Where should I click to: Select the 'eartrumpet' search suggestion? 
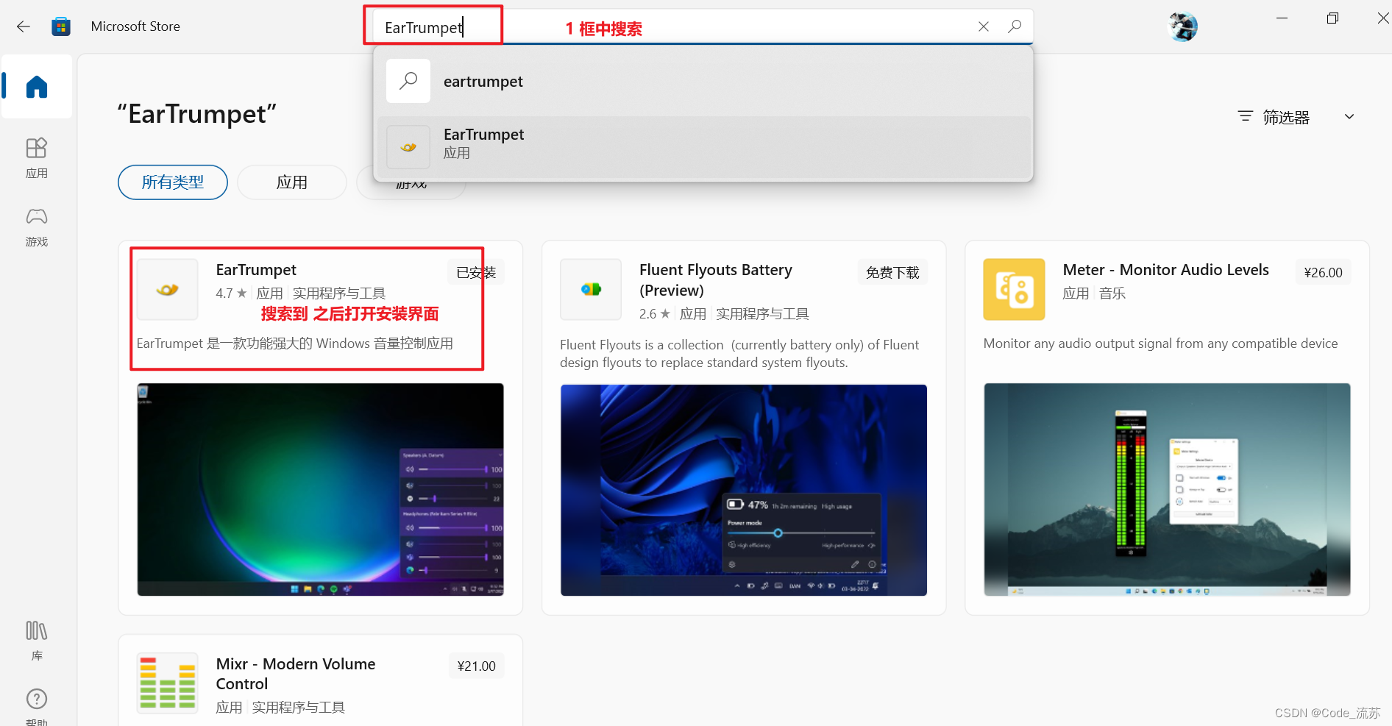pyautogui.click(x=703, y=82)
